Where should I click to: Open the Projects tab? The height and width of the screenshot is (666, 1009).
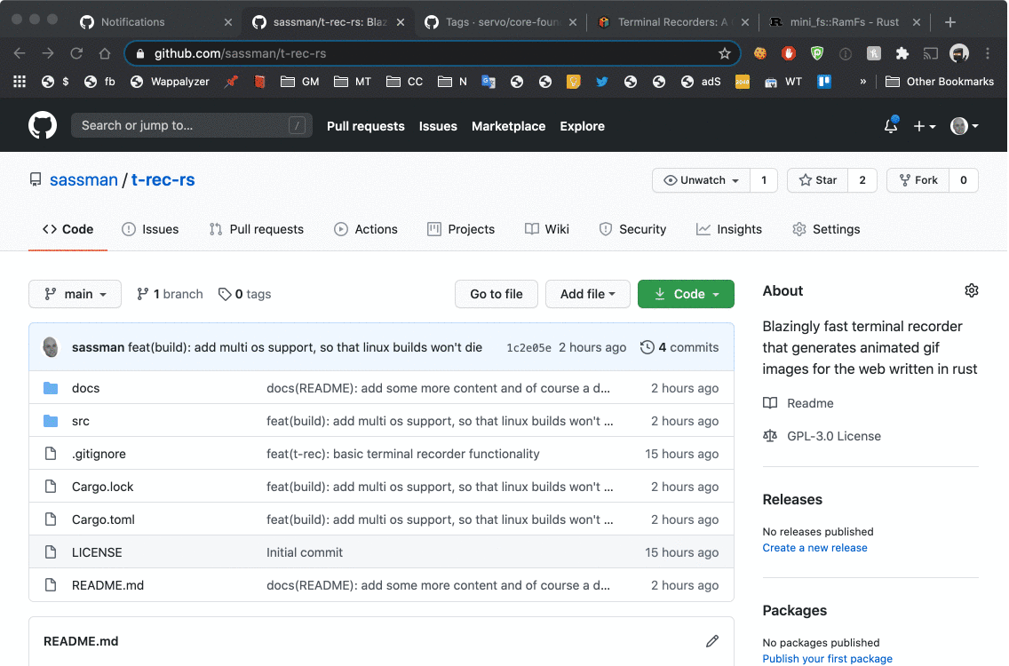coord(461,229)
